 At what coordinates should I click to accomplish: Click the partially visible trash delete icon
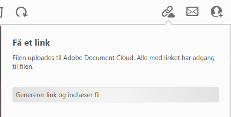[1, 12]
